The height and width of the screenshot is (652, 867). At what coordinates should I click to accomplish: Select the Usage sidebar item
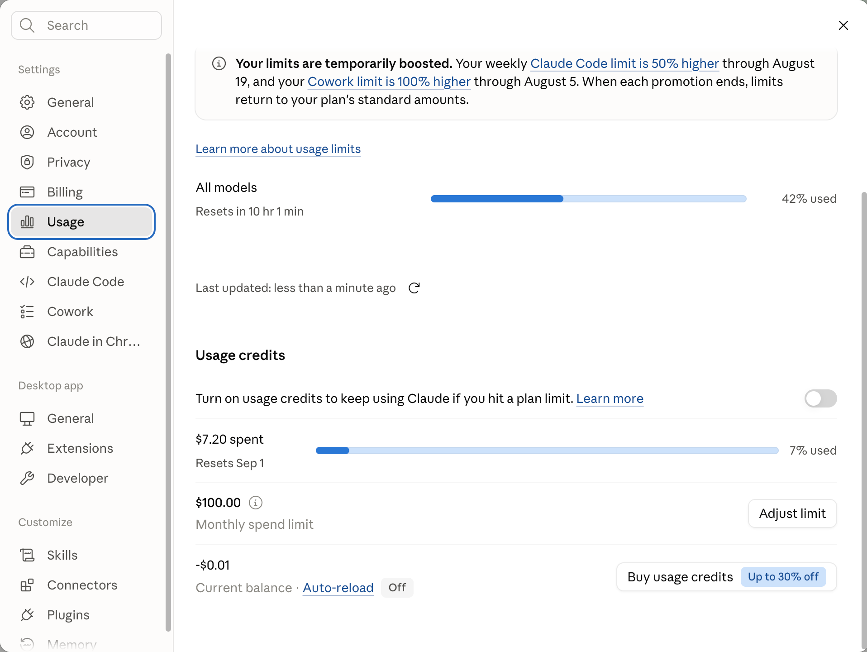(81, 222)
